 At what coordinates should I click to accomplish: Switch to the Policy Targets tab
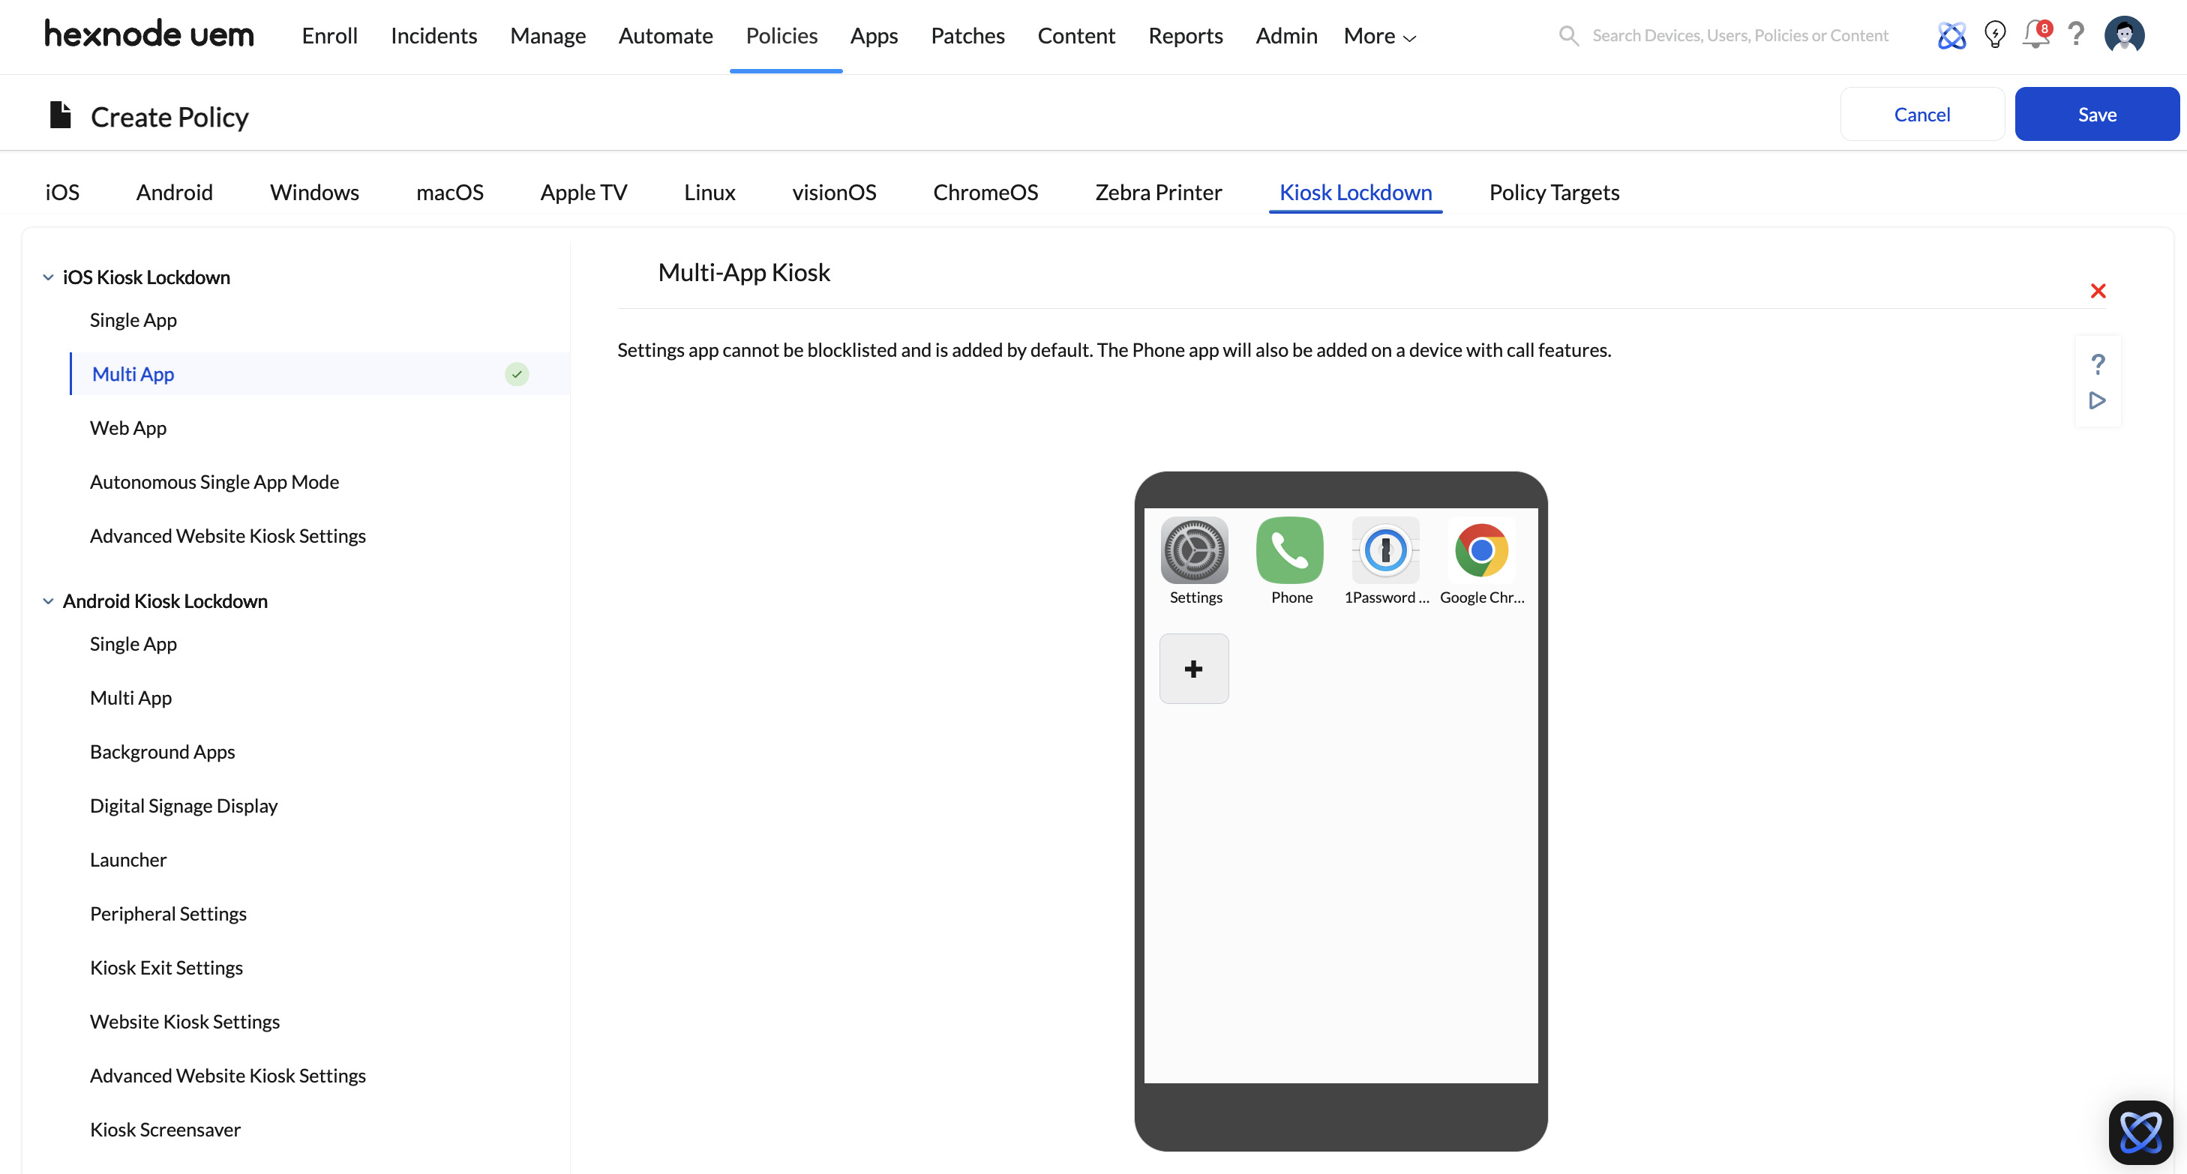point(1555,193)
